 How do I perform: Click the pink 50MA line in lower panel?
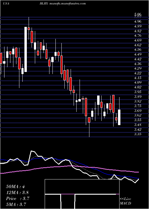(x=69, y=166)
